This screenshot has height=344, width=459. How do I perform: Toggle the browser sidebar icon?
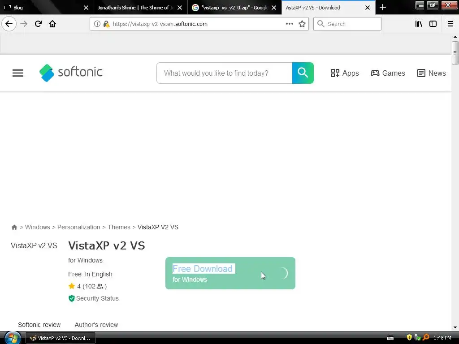tap(433, 24)
